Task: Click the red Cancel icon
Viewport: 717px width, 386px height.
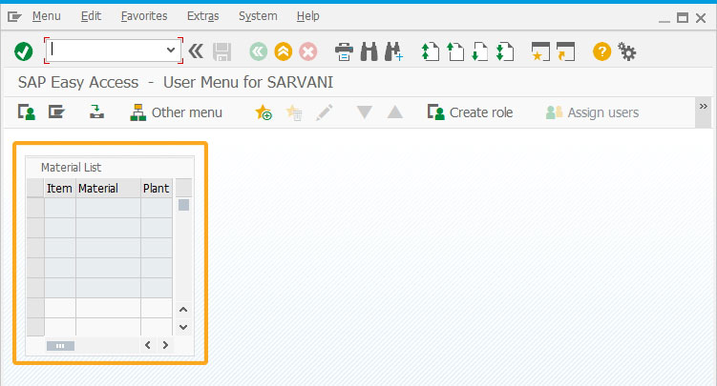Action: (308, 51)
